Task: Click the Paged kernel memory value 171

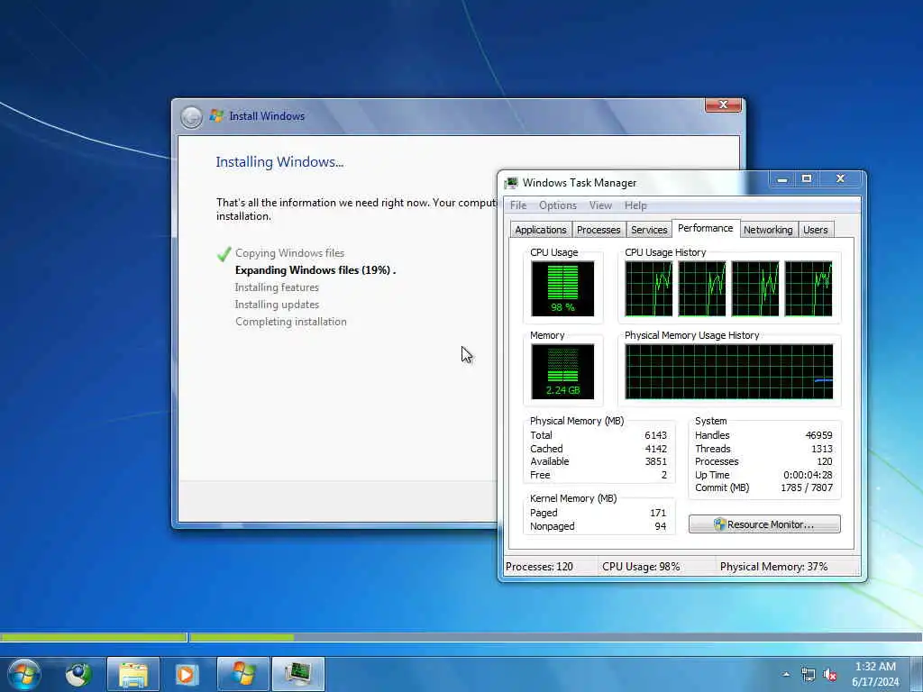Action: [x=658, y=513]
